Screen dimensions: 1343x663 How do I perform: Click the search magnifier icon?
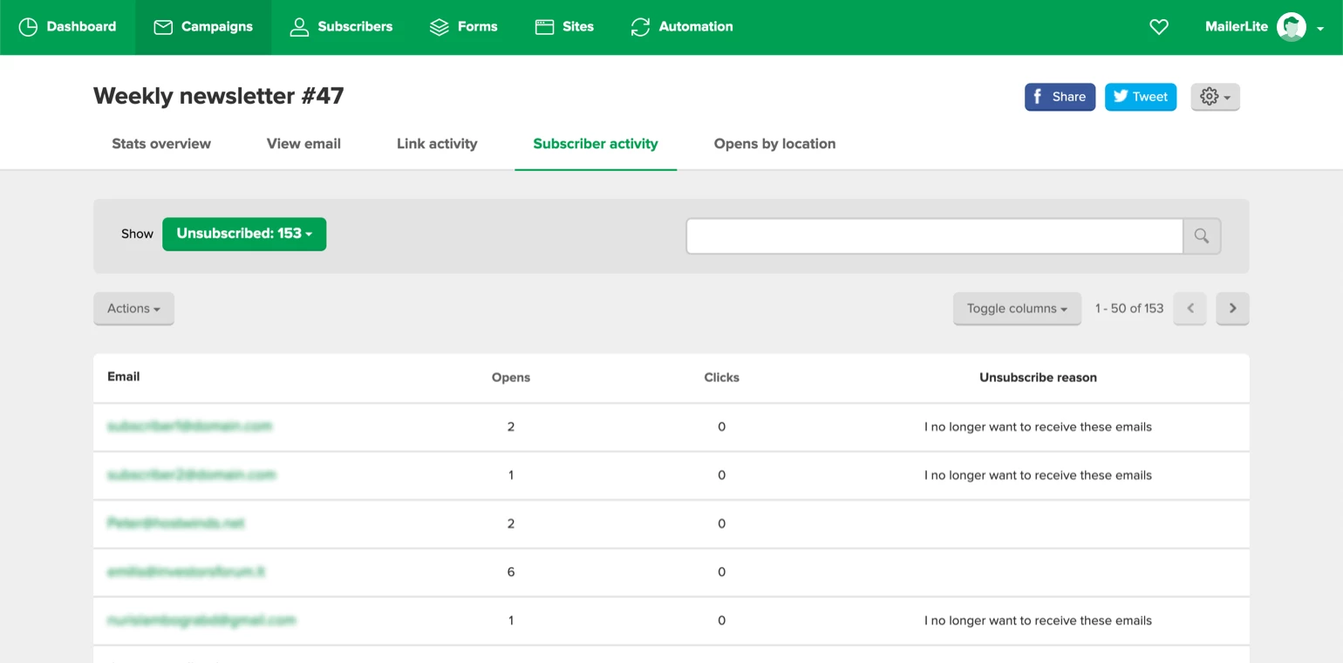pos(1201,236)
